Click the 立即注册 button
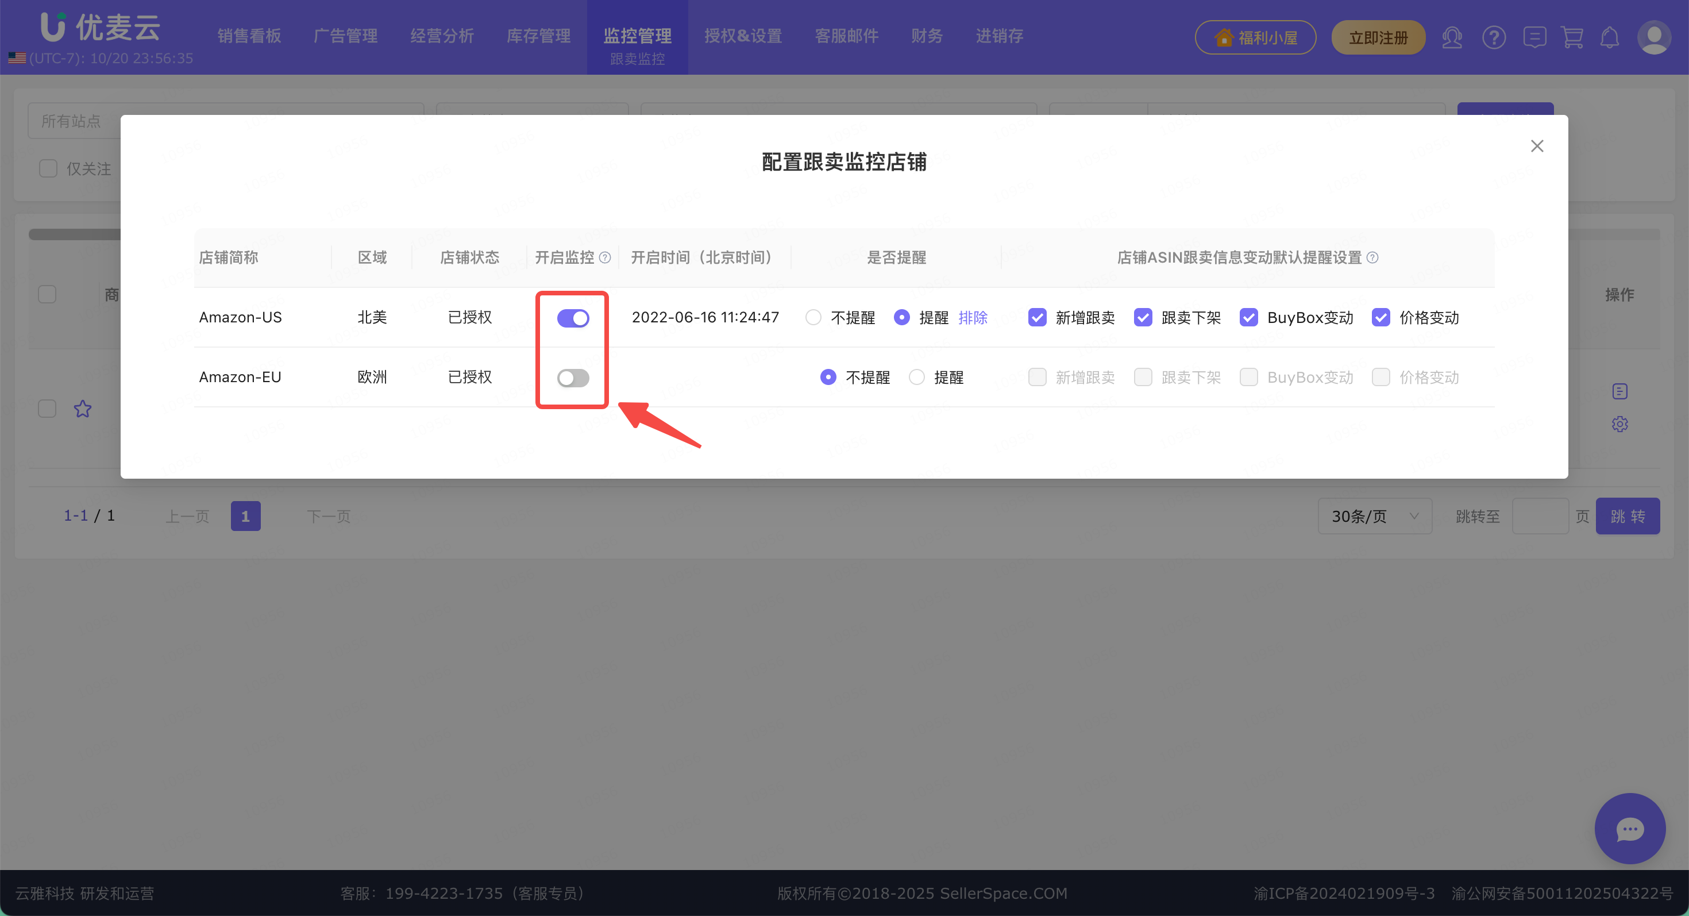This screenshot has width=1689, height=916. point(1378,37)
